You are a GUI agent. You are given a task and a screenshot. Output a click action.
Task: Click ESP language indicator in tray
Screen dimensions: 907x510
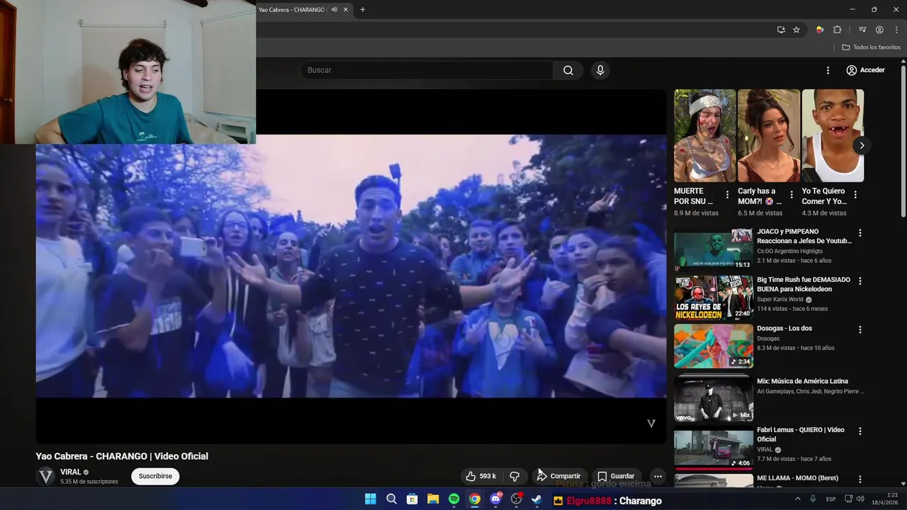coord(831,499)
